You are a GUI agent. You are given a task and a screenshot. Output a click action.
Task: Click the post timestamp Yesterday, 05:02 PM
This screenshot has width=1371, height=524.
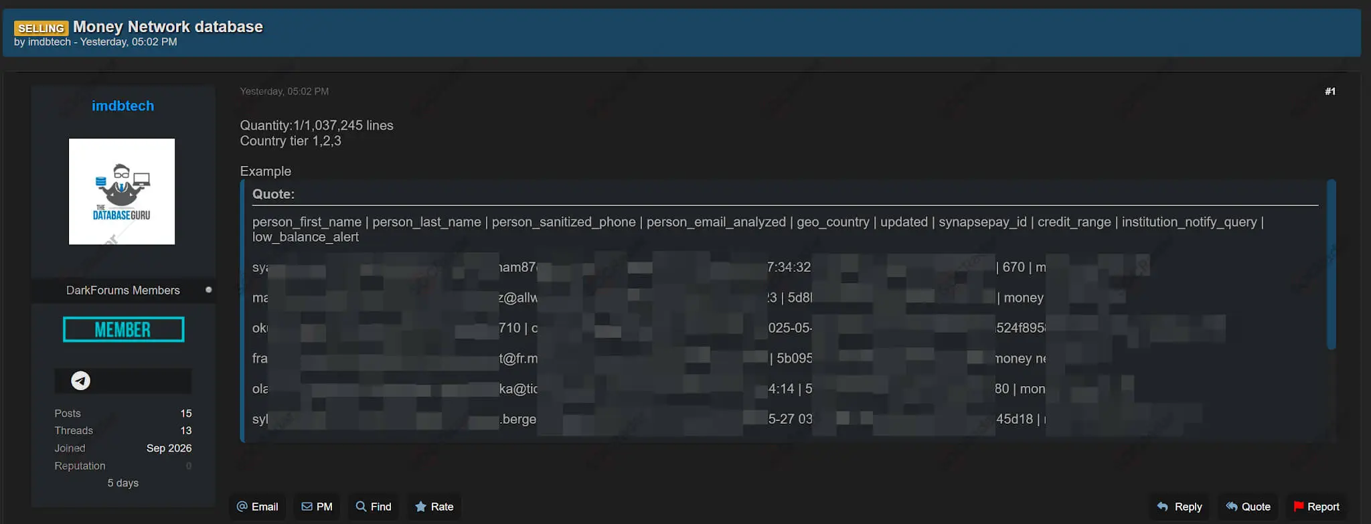tap(285, 91)
